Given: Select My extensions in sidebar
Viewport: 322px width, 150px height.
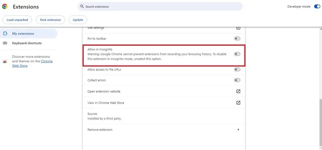Looking at the screenshot, I should (29, 34).
